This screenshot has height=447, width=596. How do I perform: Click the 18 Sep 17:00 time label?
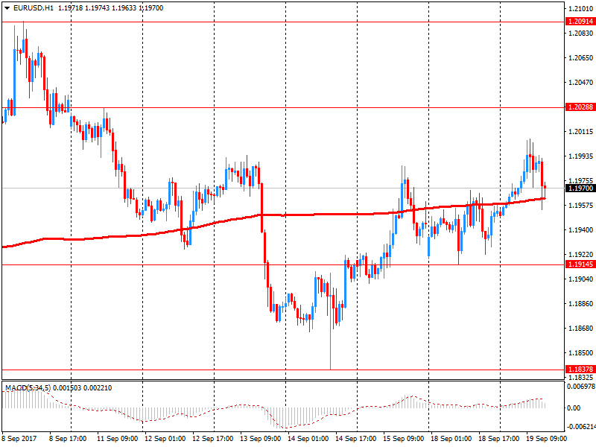pyautogui.click(x=498, y=439)
